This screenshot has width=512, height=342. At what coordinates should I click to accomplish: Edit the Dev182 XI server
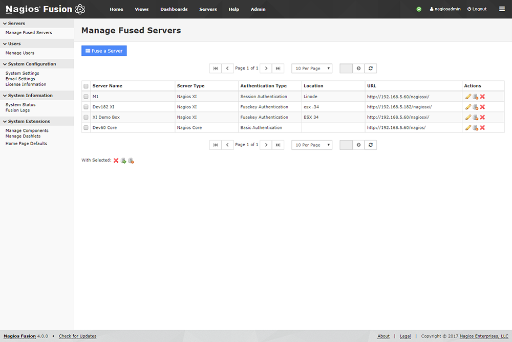click(x=468, y=107)
